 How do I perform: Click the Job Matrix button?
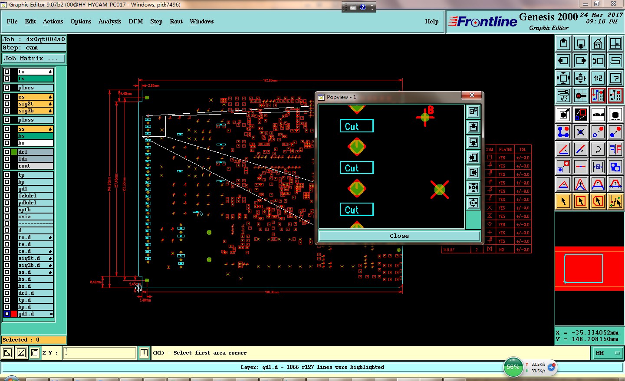pyautogui.click(x=34, y=58)
